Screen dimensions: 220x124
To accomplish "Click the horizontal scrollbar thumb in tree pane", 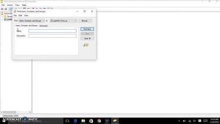I will pos(10,112).
